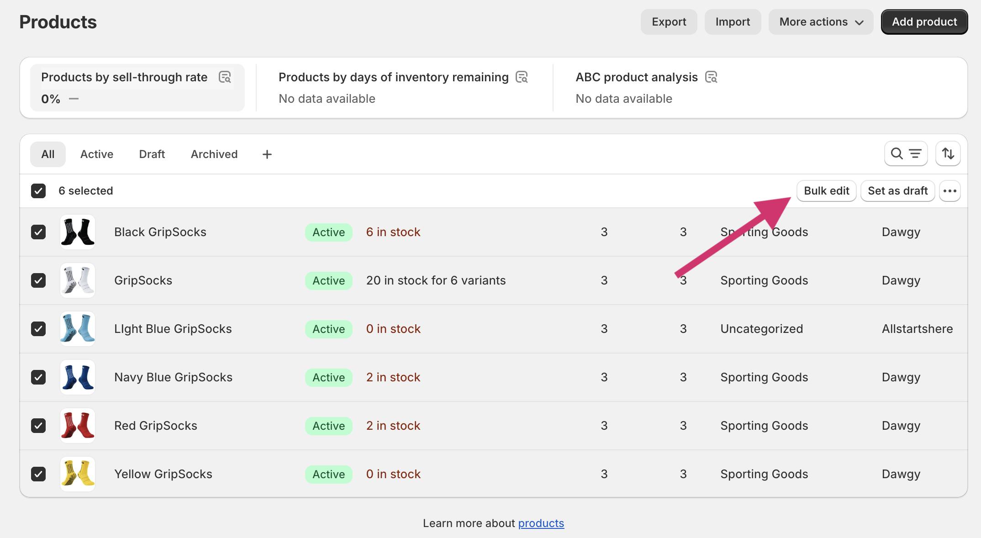The image size is (981, 538).
Task: Open sell-through rate report icon
Action: click(x=225, y=77)
